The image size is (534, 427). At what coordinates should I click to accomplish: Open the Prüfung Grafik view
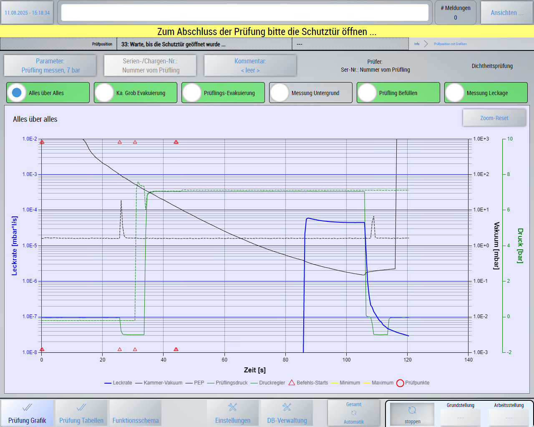[27, 413]
